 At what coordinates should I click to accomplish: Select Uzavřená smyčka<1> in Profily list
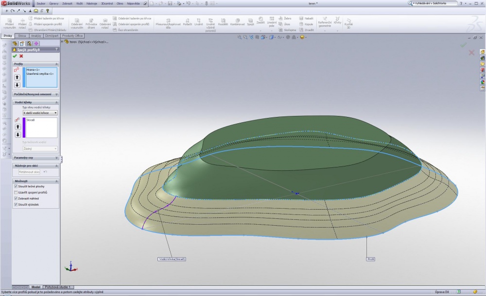[40, 74]
